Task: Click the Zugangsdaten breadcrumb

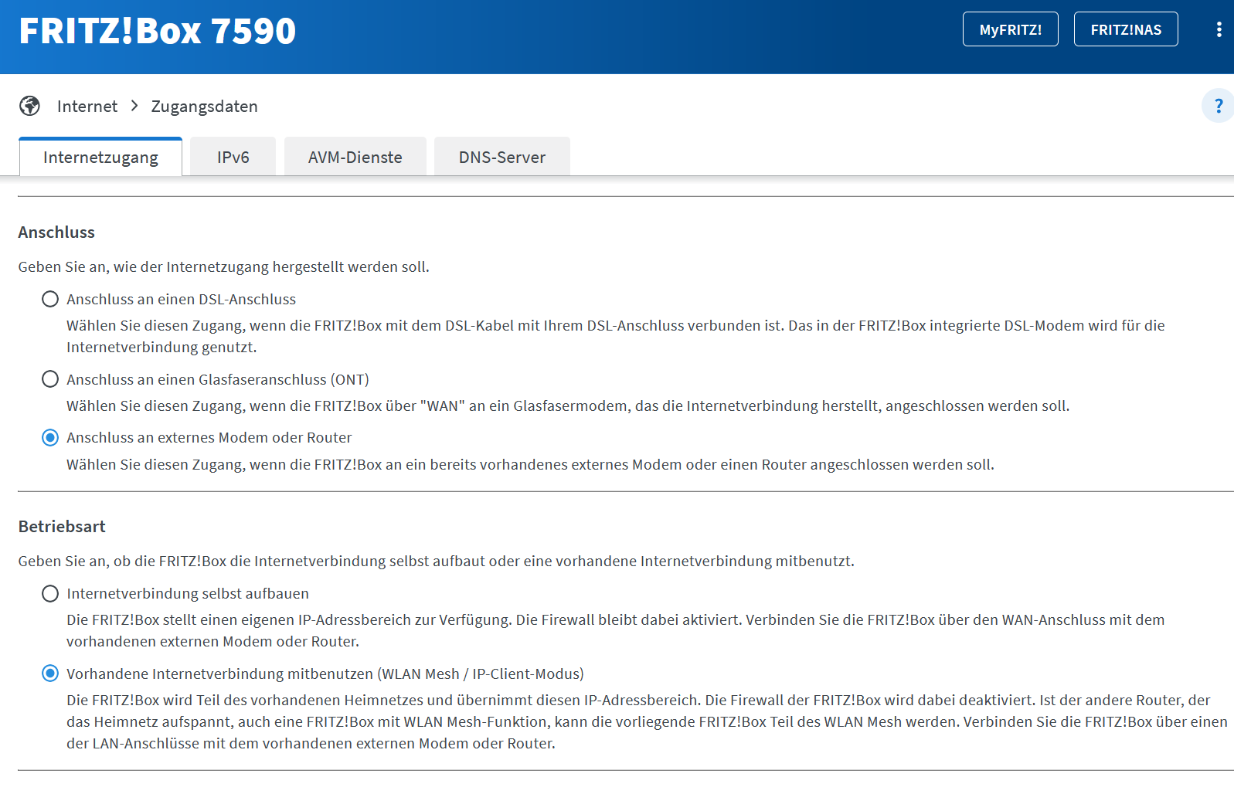Action: coord(205,107)
